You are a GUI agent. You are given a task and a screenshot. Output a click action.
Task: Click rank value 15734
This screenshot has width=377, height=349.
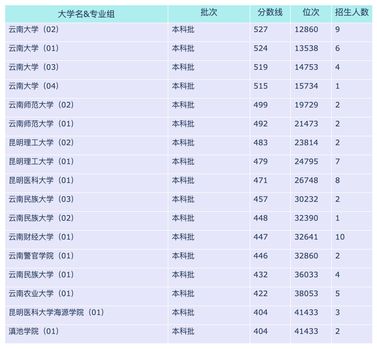(306, 86)
